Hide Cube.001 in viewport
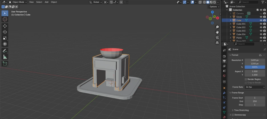267x119 pixels. (261, 24)
